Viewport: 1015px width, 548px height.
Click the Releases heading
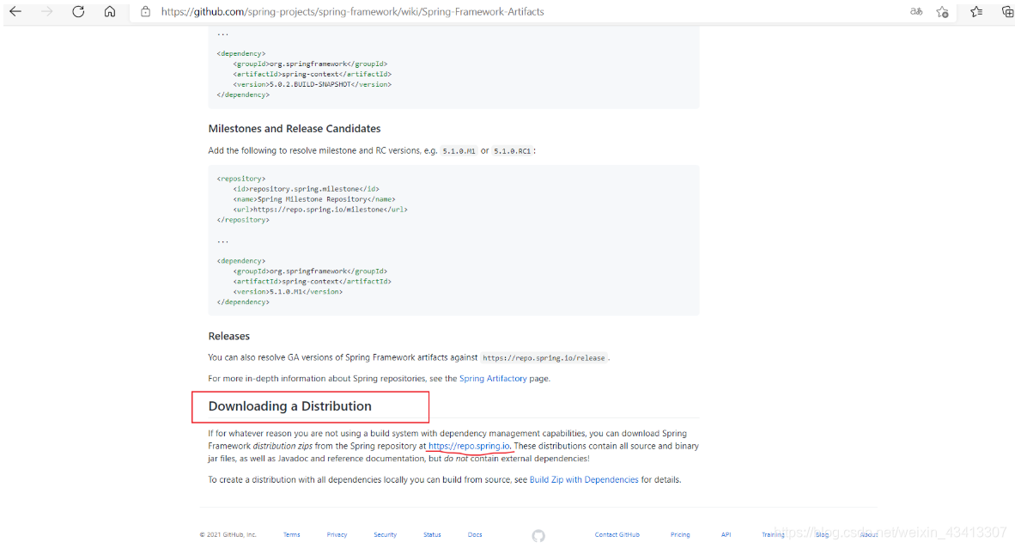[228, 336]
